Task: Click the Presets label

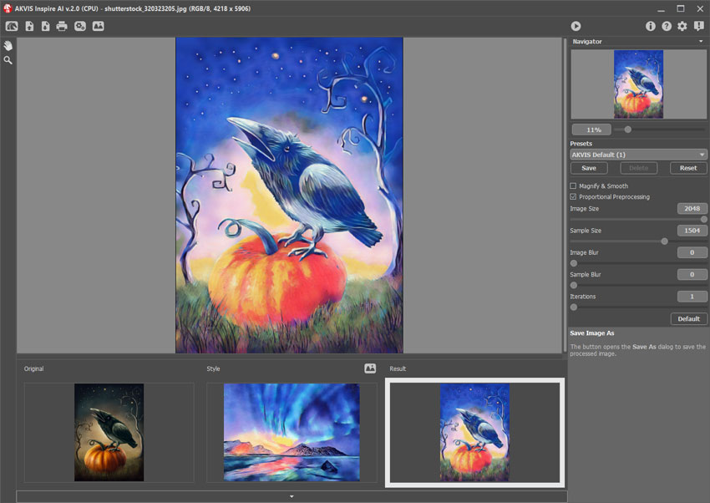Action: 581,144
